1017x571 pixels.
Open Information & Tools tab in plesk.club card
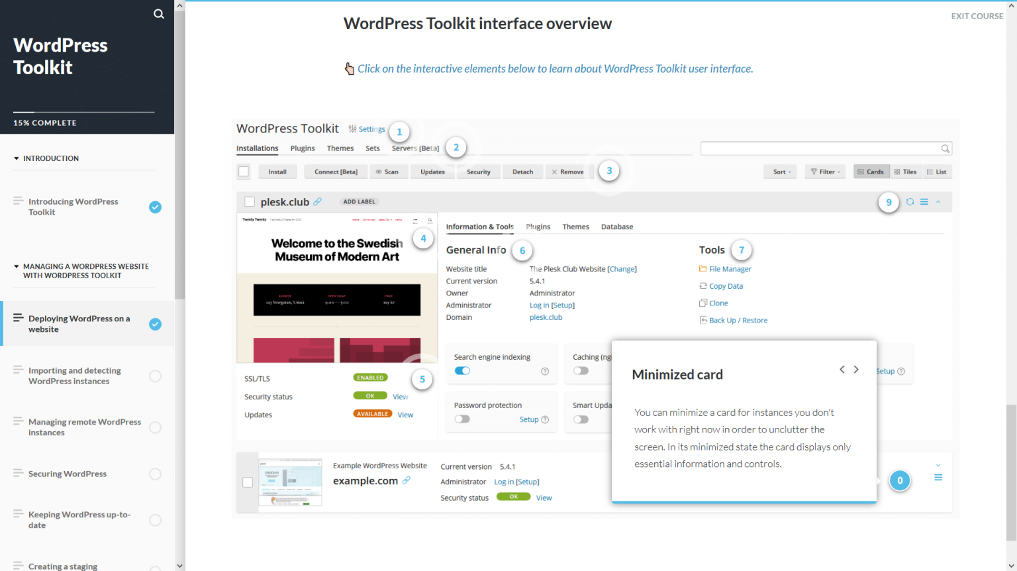coord(480,227)
